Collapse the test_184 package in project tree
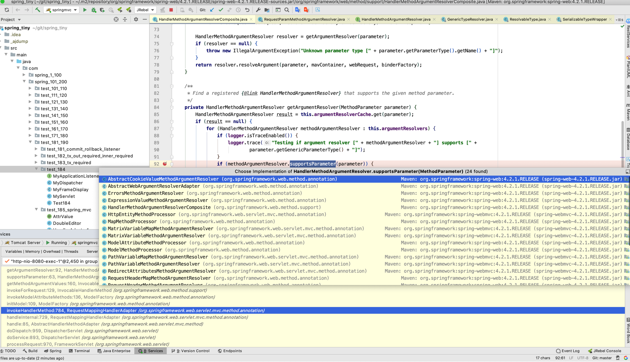The height and width of the screenshot is (362, 630). click(x=36, y=169)
